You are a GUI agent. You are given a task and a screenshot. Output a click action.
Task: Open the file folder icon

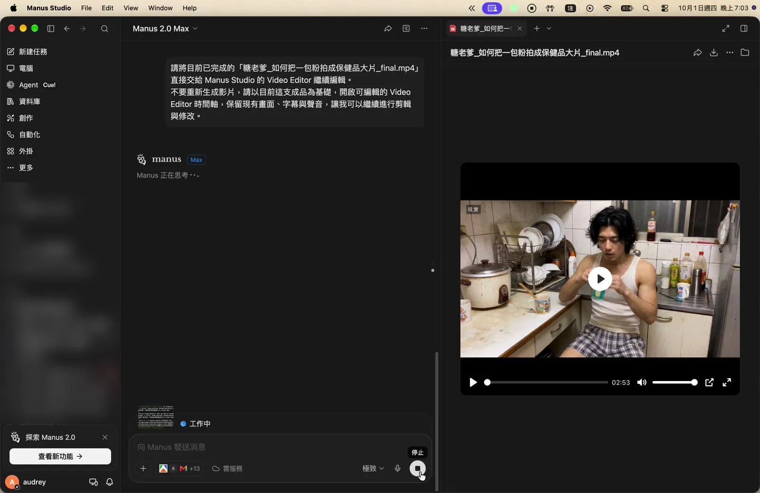[745, 53]
